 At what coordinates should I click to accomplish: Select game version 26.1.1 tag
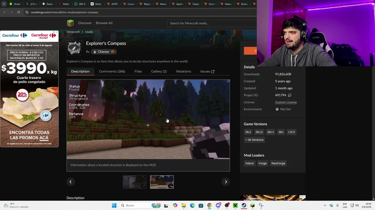tap(270, 132)
